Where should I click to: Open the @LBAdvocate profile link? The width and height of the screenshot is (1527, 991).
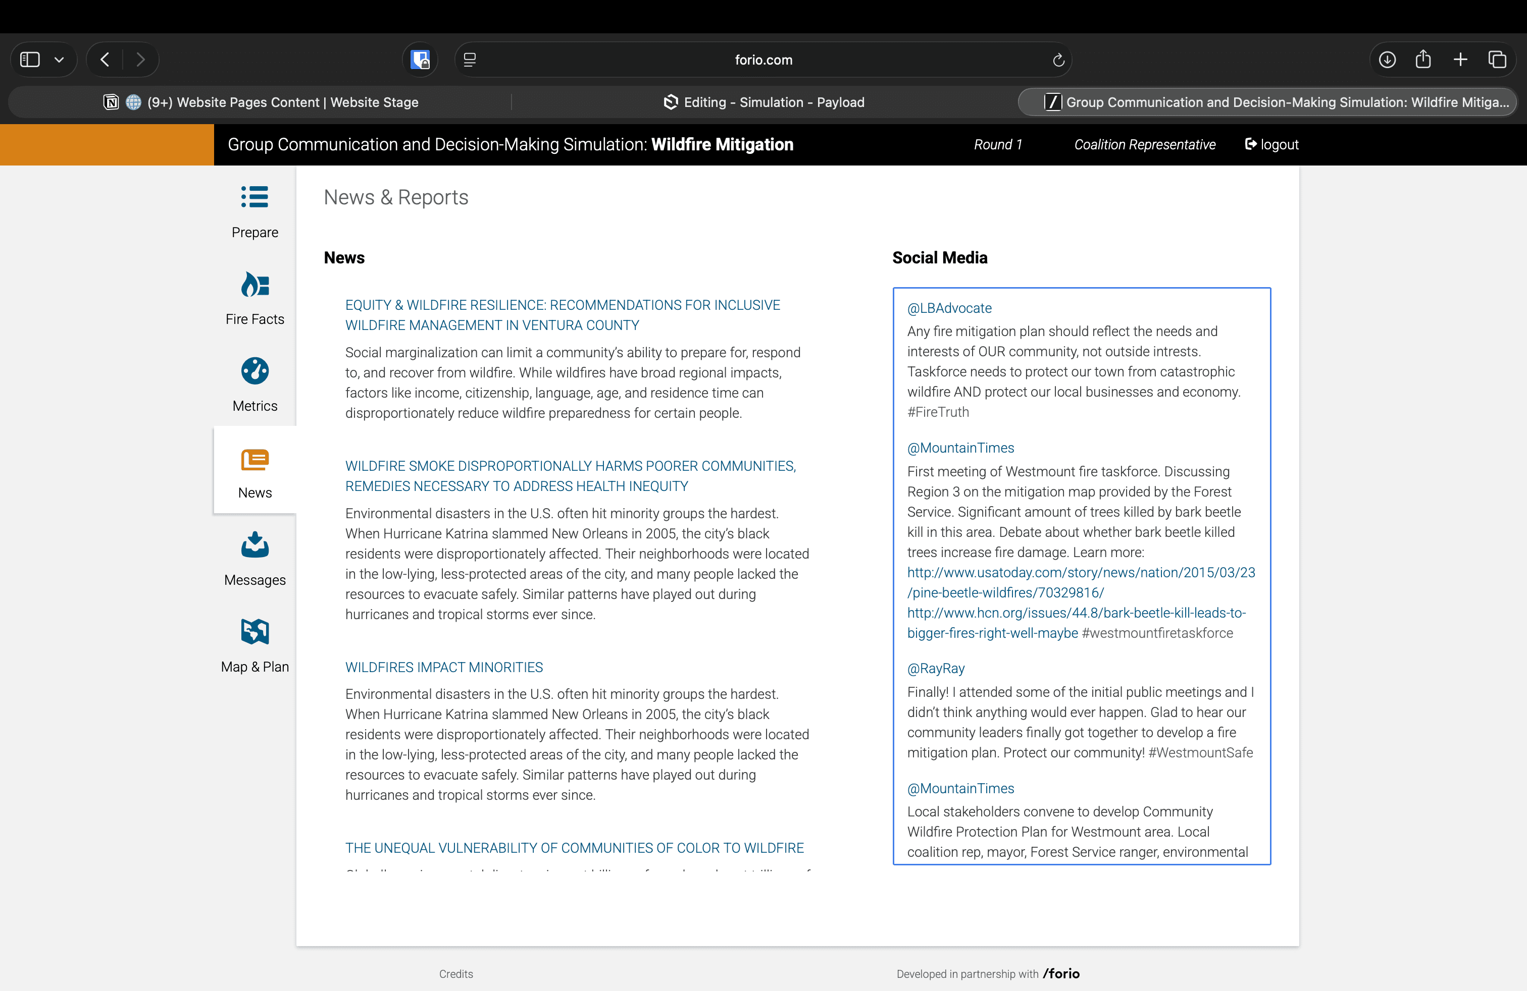click(x=949, y=308)
